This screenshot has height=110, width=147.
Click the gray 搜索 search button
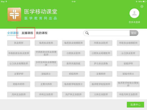134,33
